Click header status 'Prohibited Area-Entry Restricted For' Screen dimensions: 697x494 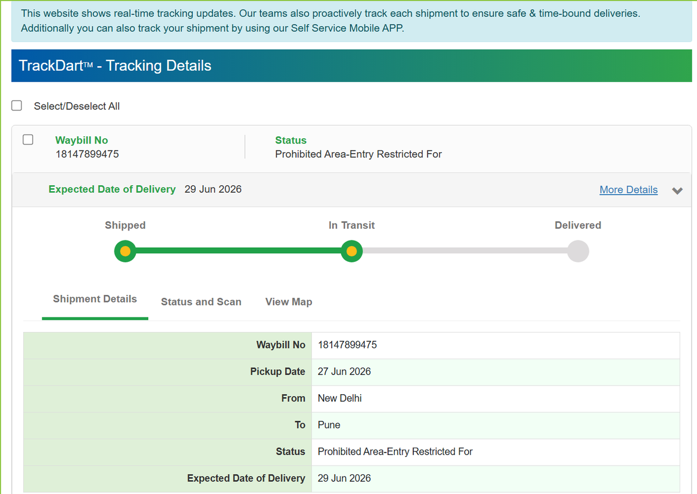(358, 154)
